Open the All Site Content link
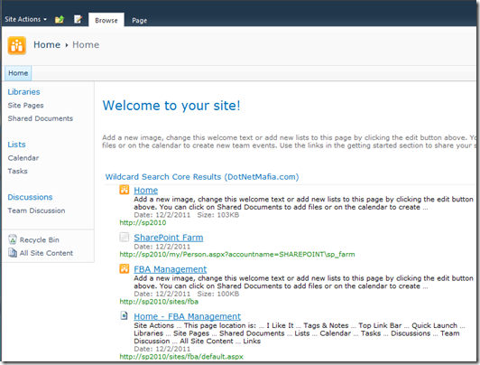The width and height of the screenshot is (480, 365). click(x=46, y=253)
